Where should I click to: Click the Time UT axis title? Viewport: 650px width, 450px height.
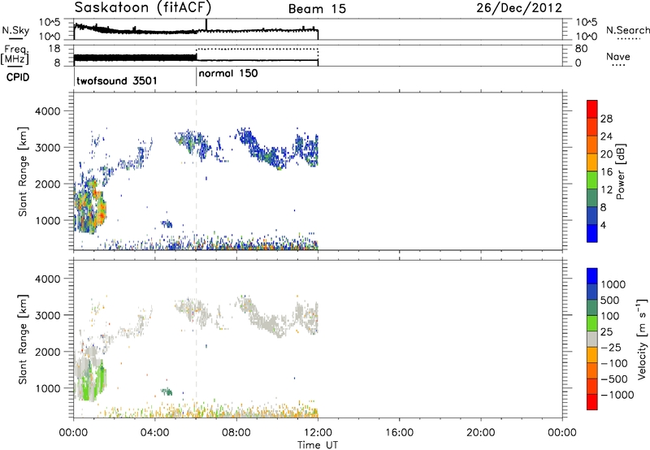(x=318, y=445)
